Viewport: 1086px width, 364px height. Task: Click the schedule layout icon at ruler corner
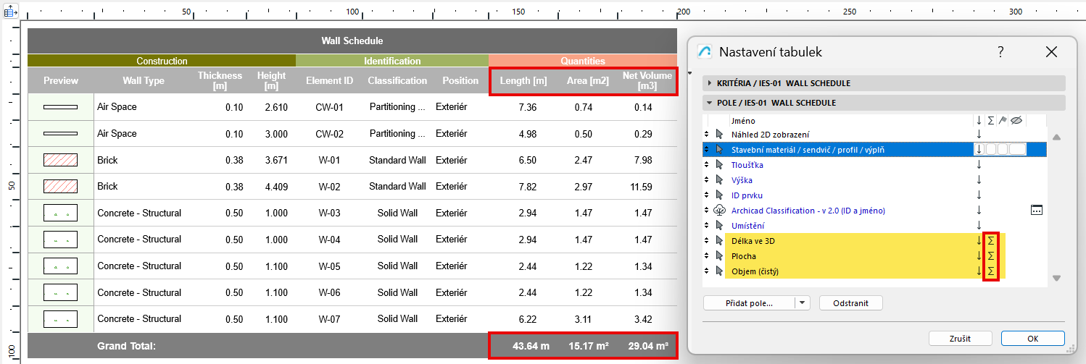click(11, 12)
